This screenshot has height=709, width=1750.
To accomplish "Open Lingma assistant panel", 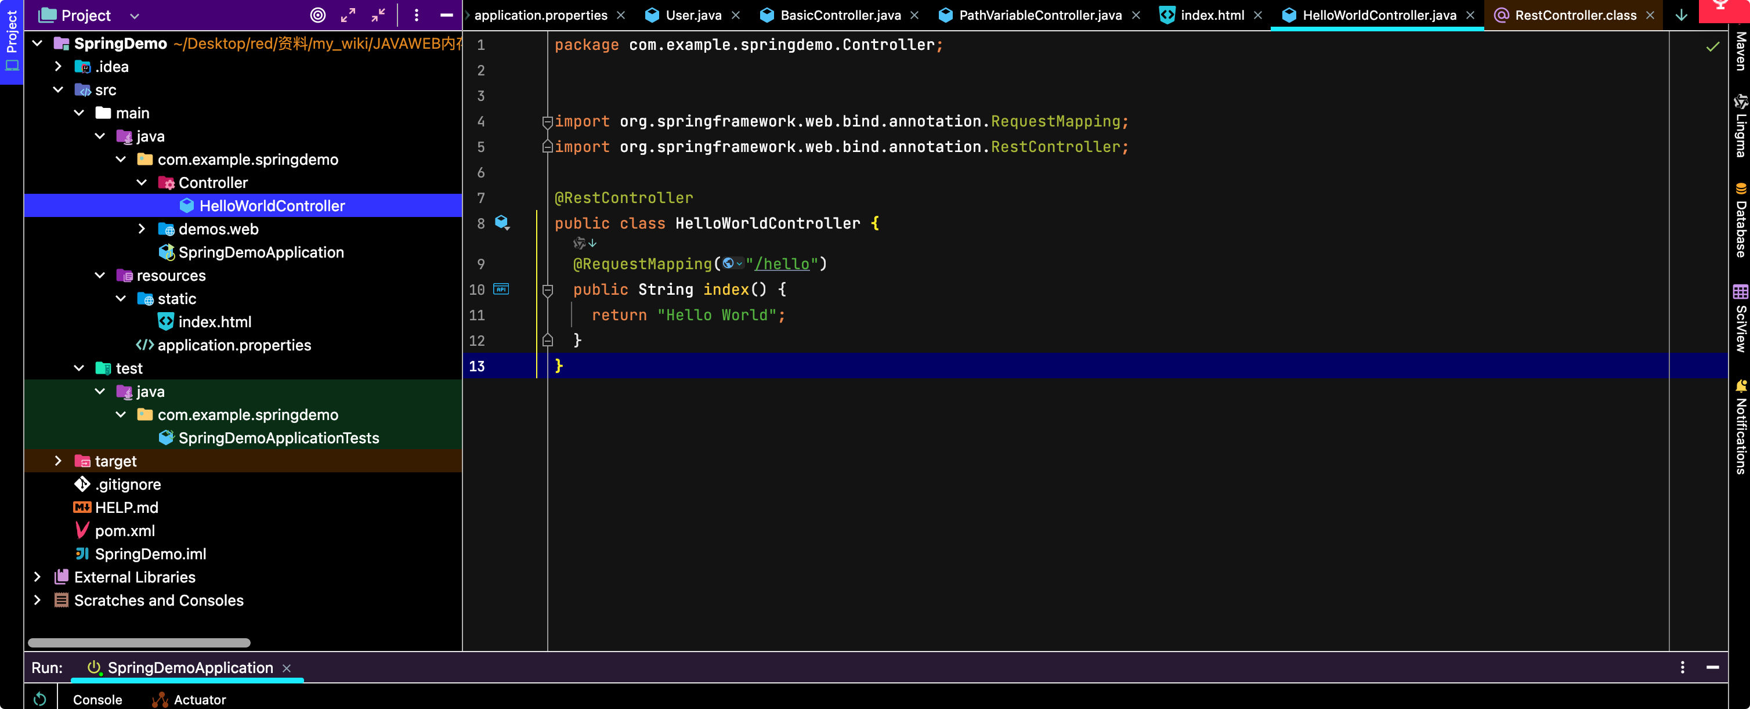I will coord(1740,126).
